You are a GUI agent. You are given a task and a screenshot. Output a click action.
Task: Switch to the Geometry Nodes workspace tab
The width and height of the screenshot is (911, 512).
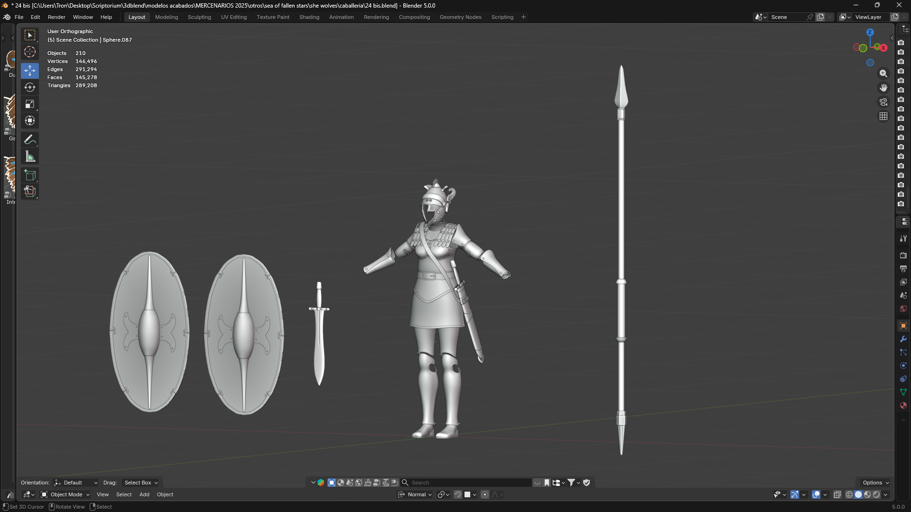(460, 17)
